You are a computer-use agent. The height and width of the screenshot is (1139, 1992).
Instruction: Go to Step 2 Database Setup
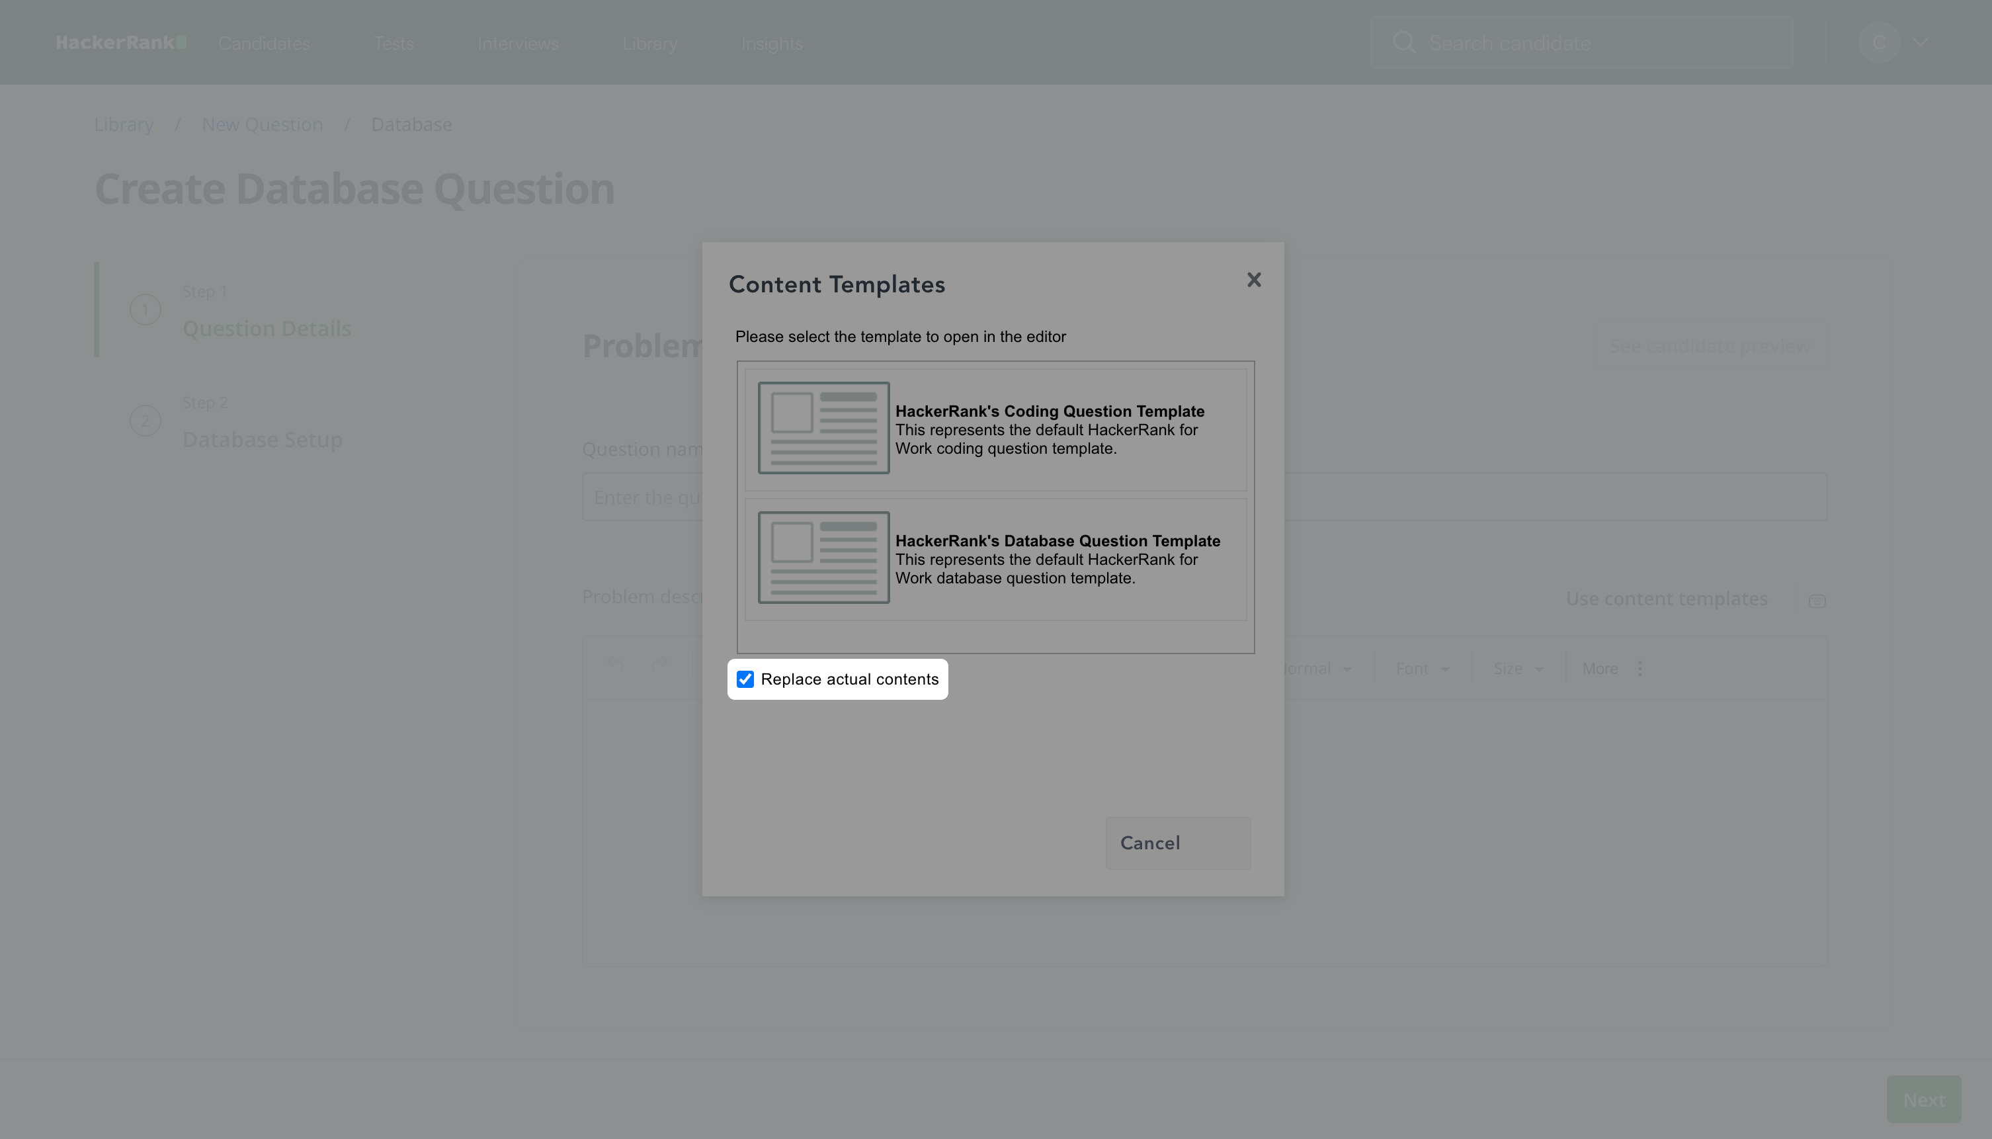pyautogui.click(x=262, y=440)
